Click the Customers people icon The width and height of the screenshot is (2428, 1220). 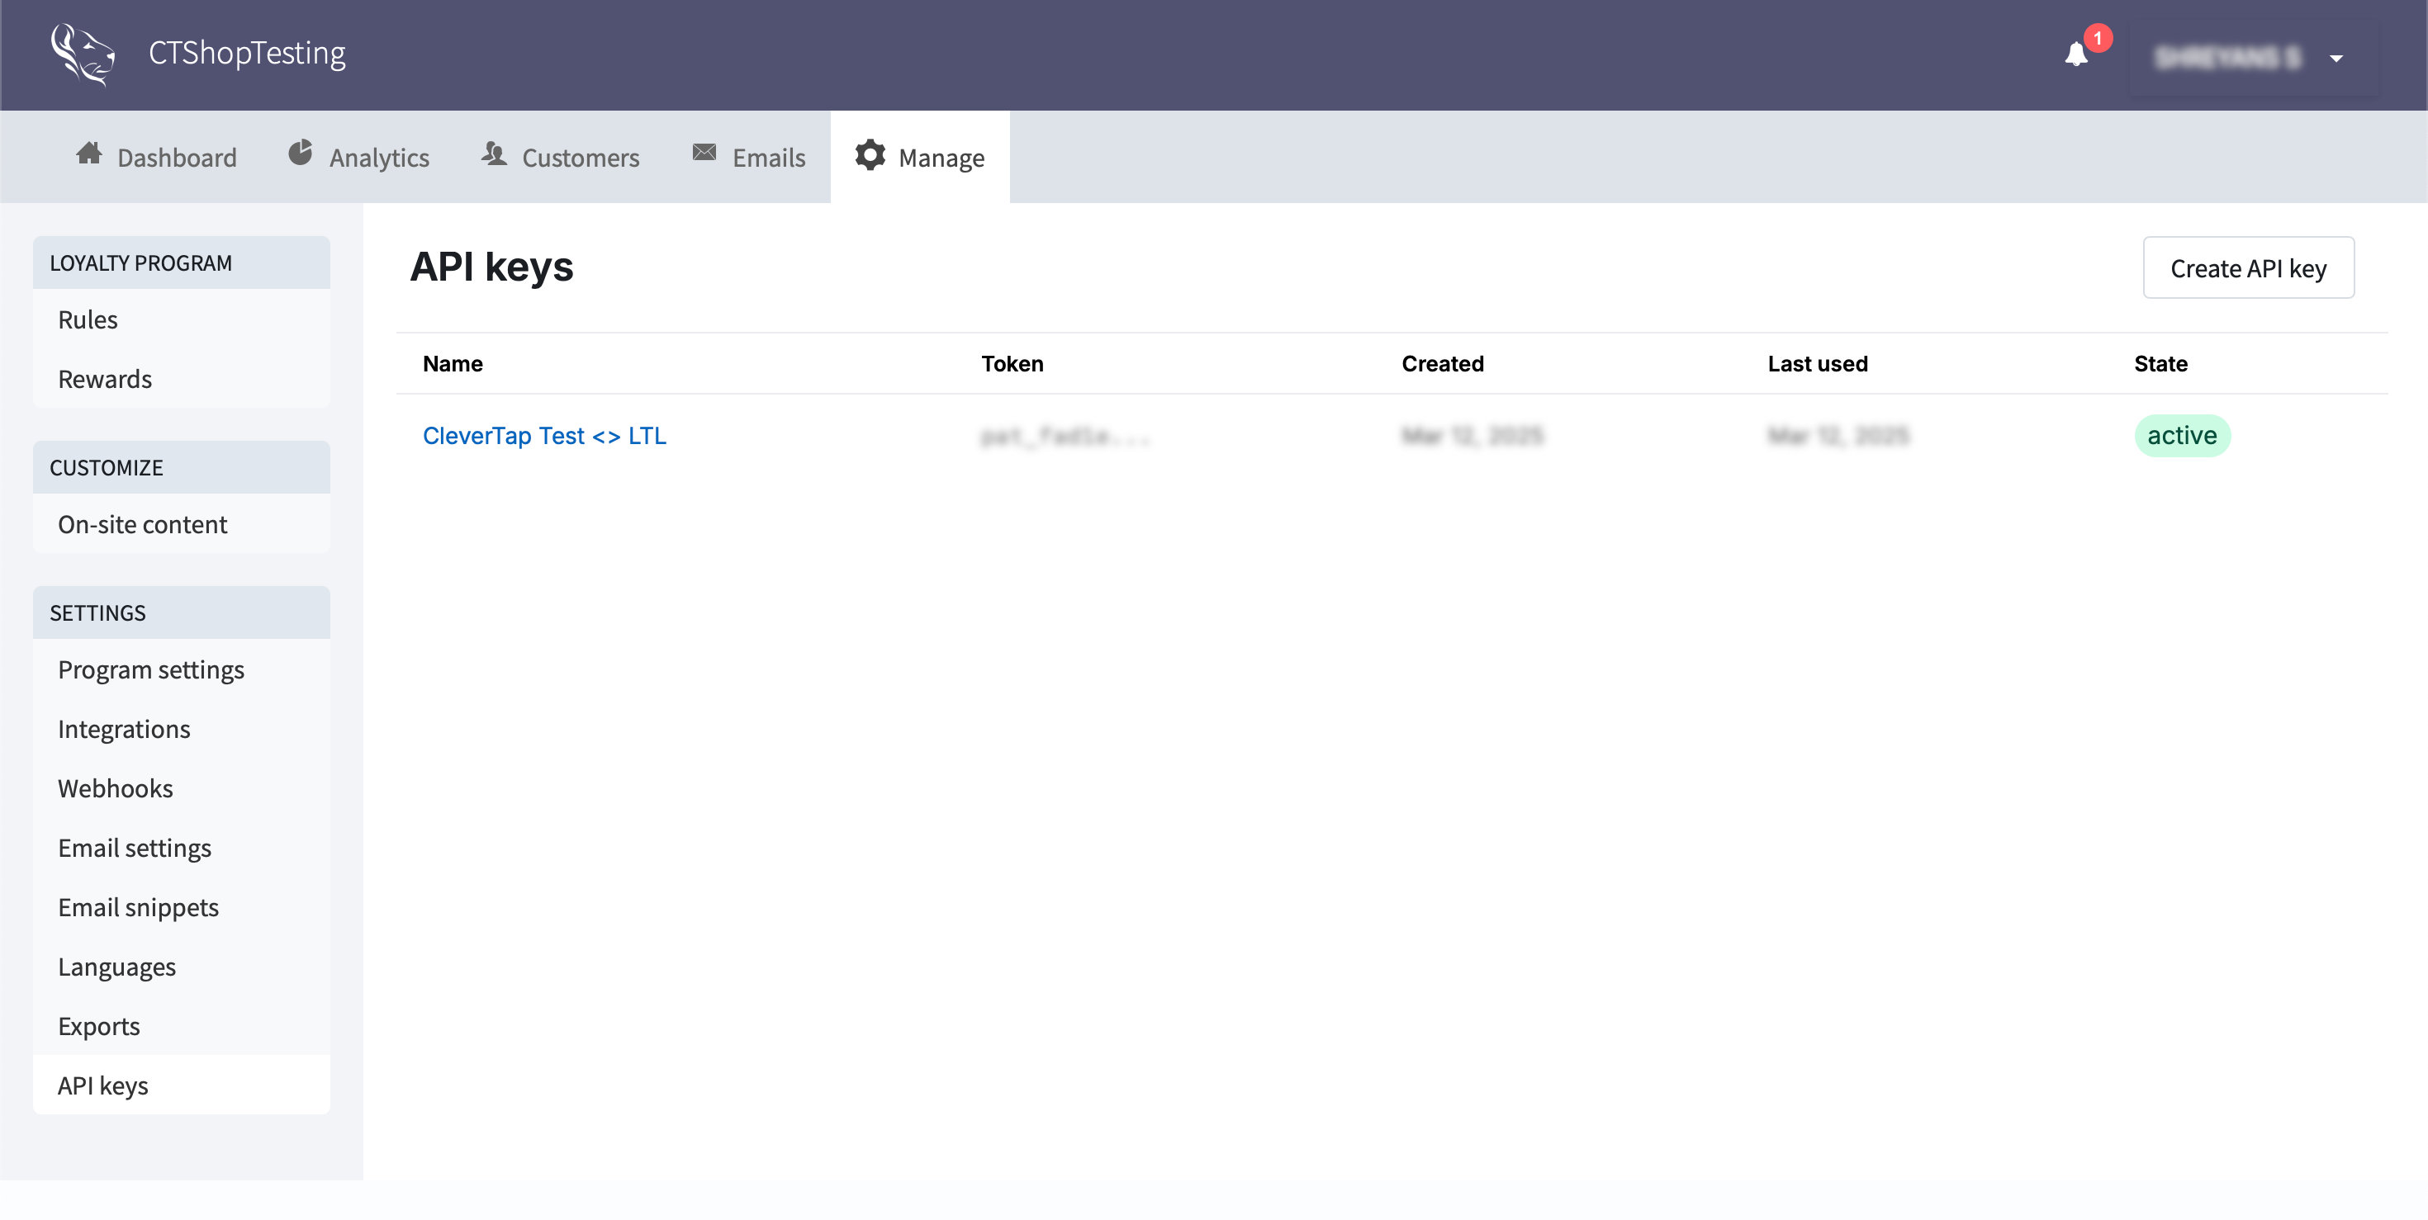[494, 154]
